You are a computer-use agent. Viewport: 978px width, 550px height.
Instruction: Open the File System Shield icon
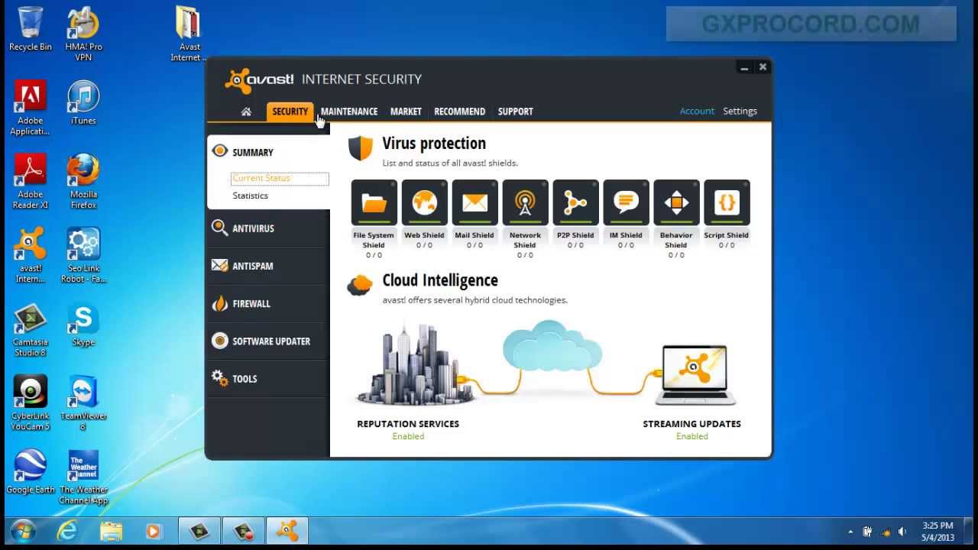pos(374,202)
